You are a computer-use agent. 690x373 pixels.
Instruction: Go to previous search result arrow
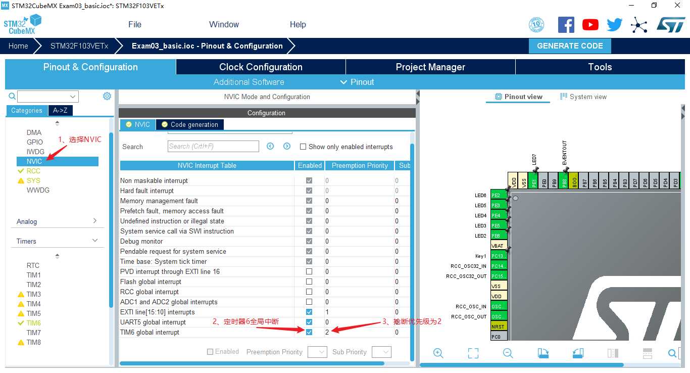[270, 146]
